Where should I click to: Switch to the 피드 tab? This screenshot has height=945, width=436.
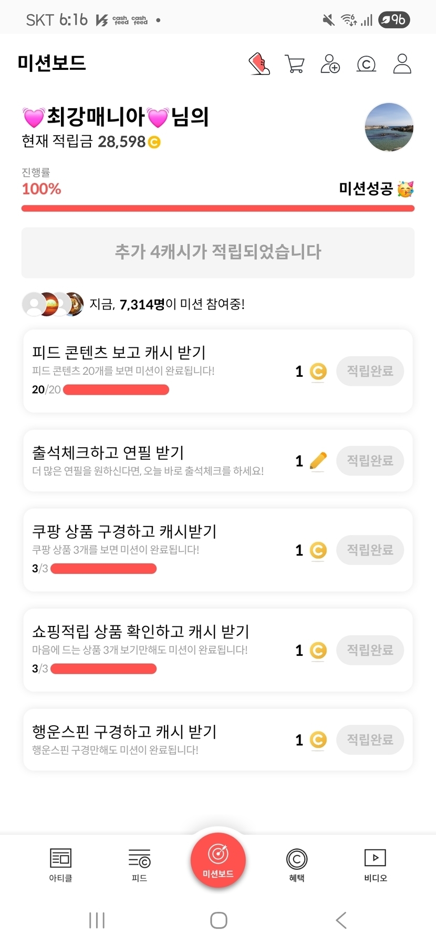[139, 864]
